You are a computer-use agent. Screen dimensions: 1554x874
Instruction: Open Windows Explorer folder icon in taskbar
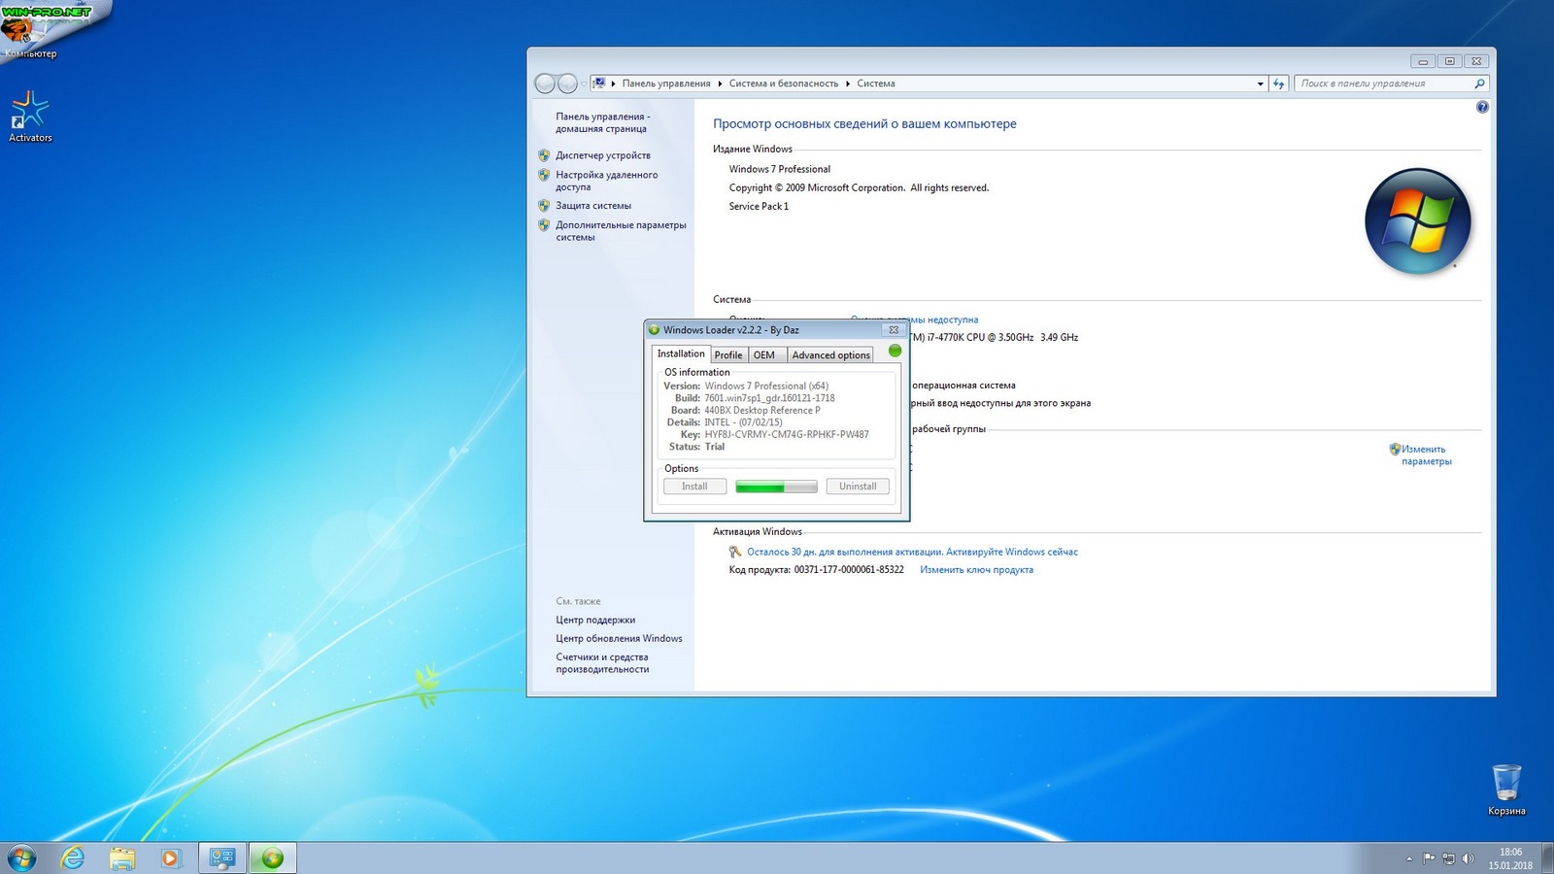(x=122, y=857)
